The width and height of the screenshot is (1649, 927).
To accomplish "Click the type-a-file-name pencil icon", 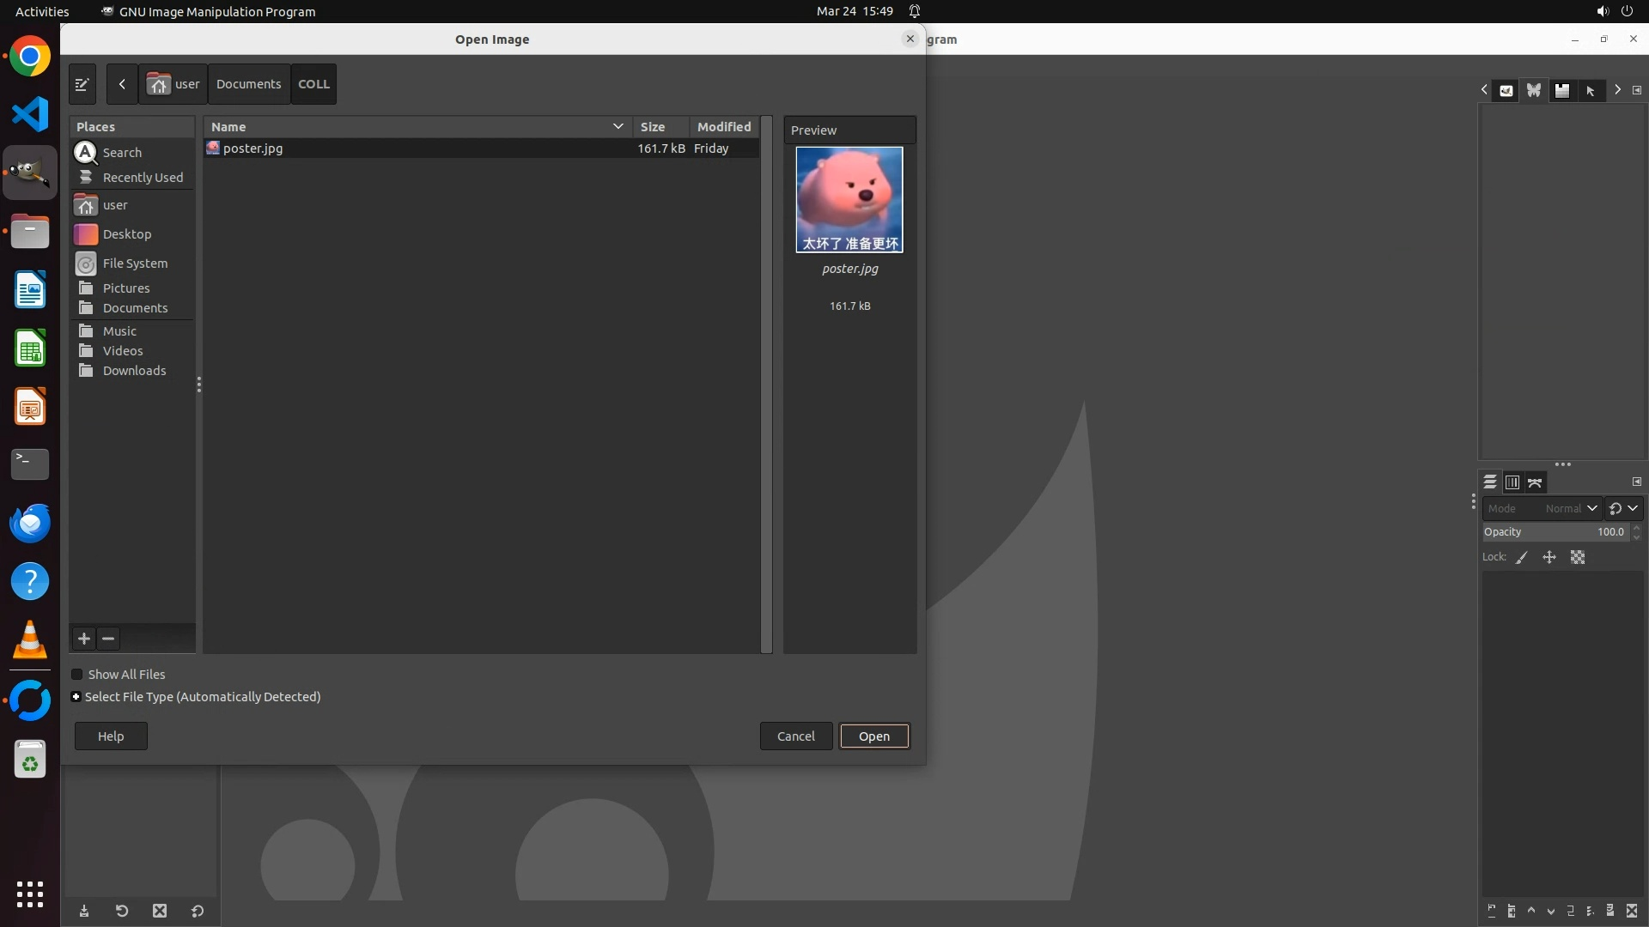I will [x=82, y=84].
